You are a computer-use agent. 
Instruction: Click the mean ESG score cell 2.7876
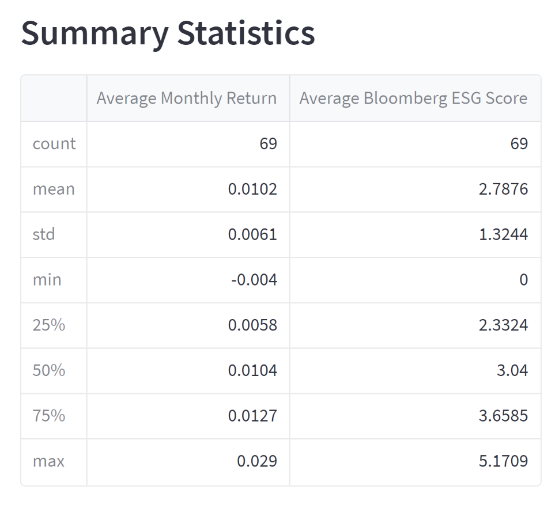(503, 189)
